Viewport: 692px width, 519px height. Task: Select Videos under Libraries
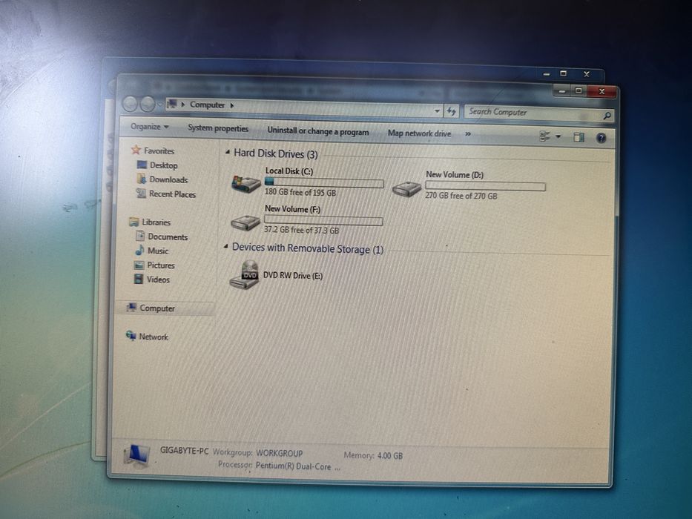[x=158, y=280]
